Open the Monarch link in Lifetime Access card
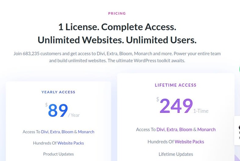This screenshot has width=240, height=161. click(x=206, y=130)
